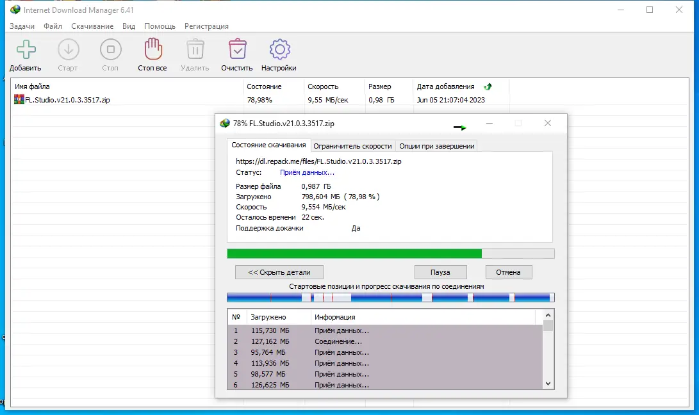Click the zip archive icon of FL.Studio file
Screen dimensions: 699x415
(19, 99)
